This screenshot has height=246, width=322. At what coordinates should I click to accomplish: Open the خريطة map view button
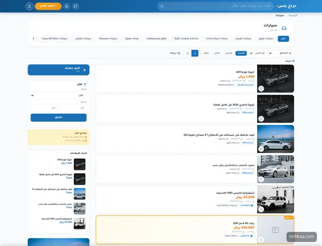click(x=175, y=53)
